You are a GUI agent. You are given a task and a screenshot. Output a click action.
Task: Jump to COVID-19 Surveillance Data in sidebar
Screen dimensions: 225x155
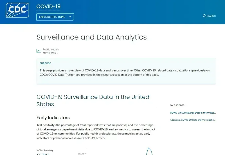pyautogui.click(x=193, y=113)
